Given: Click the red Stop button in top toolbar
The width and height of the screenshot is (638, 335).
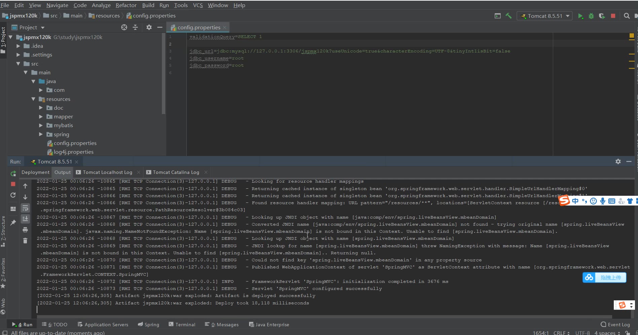Looking at the screenshot, I should click(x=613, y=16).
